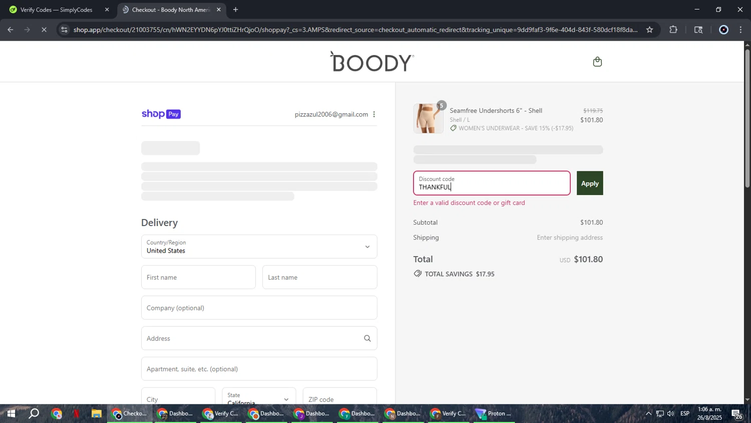Open the media control toolbar icon
Image resolution: width=751 pixels, height=423 pixels.
point(698,30)
